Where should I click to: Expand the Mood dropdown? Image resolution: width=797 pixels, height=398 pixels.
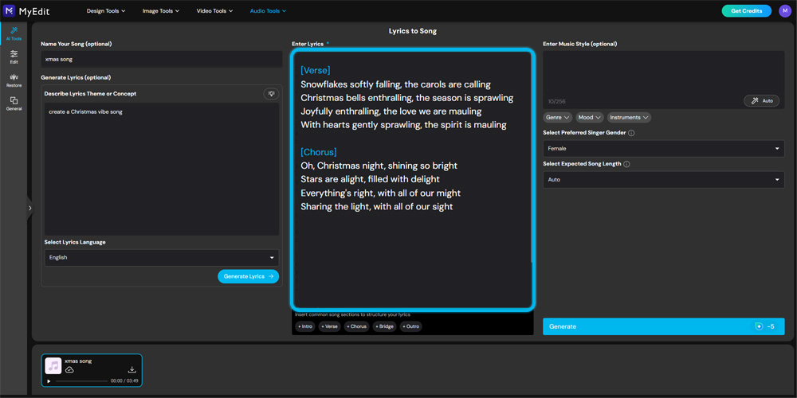point(590,117)
